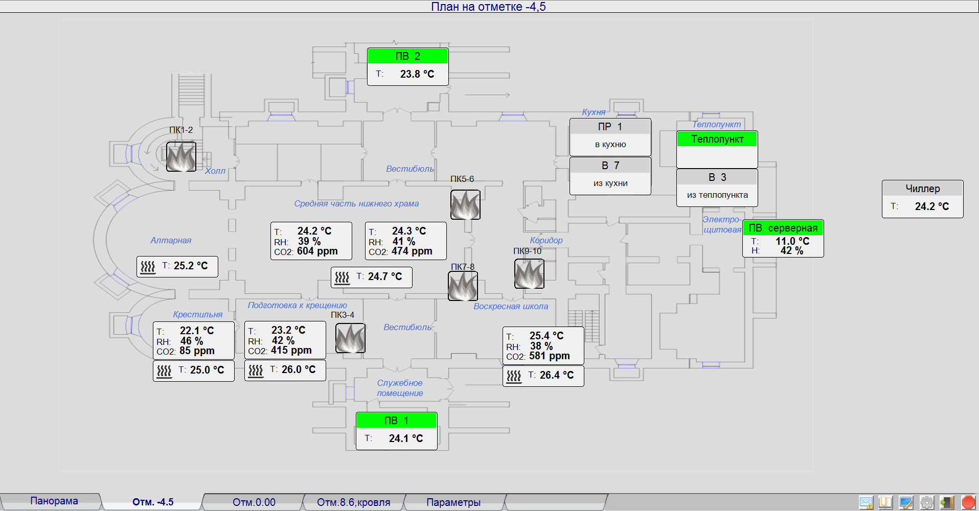Click the green Теплопункт header button
Image resolution: width=979 pixels, height=511 pixels.
(717, 139)
